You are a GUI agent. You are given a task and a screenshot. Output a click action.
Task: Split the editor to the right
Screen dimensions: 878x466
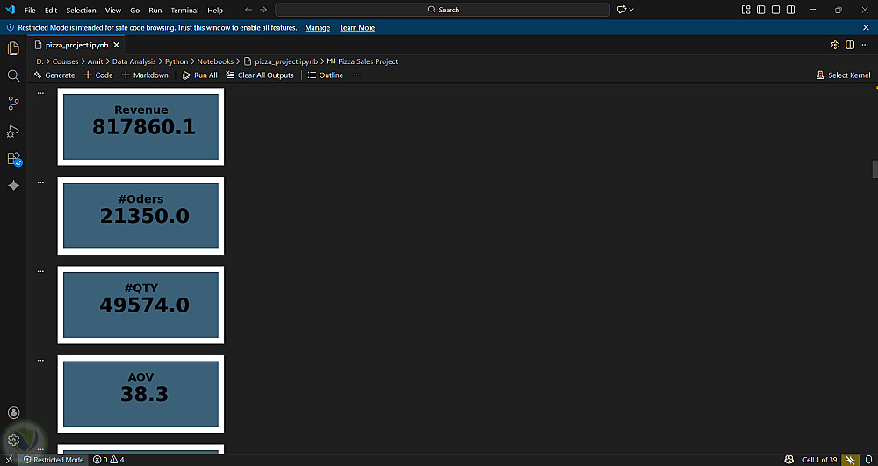tap(850, 45)
